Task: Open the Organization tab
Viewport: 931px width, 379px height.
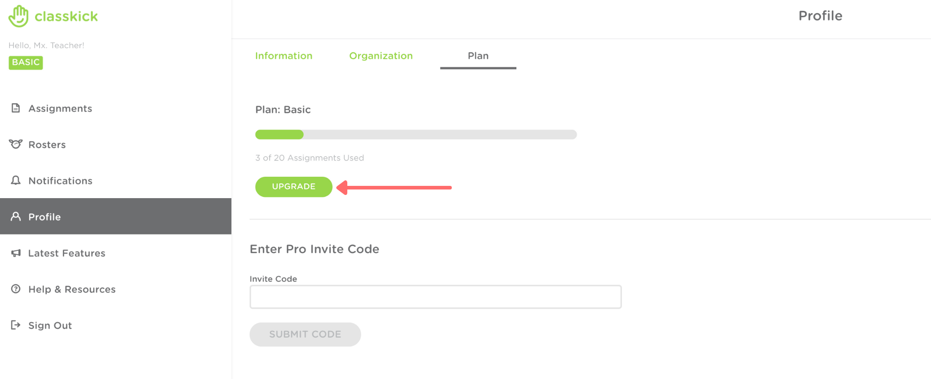Action: coord(381,56)
